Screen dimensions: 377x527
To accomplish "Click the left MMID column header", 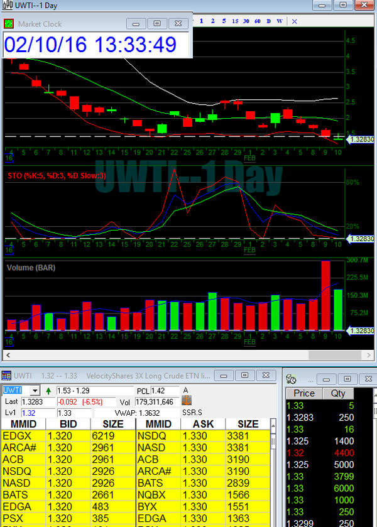I will (x=23, y=424).
